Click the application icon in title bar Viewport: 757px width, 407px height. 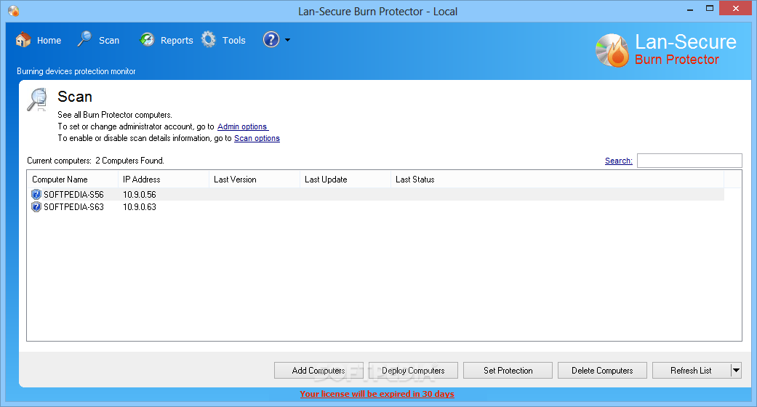[x=14, y=11]
